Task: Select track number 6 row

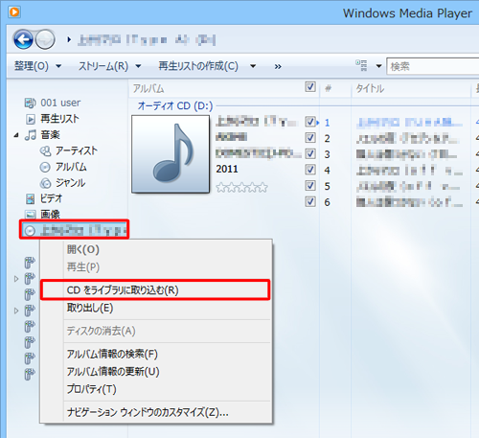Action: [327, 202]
